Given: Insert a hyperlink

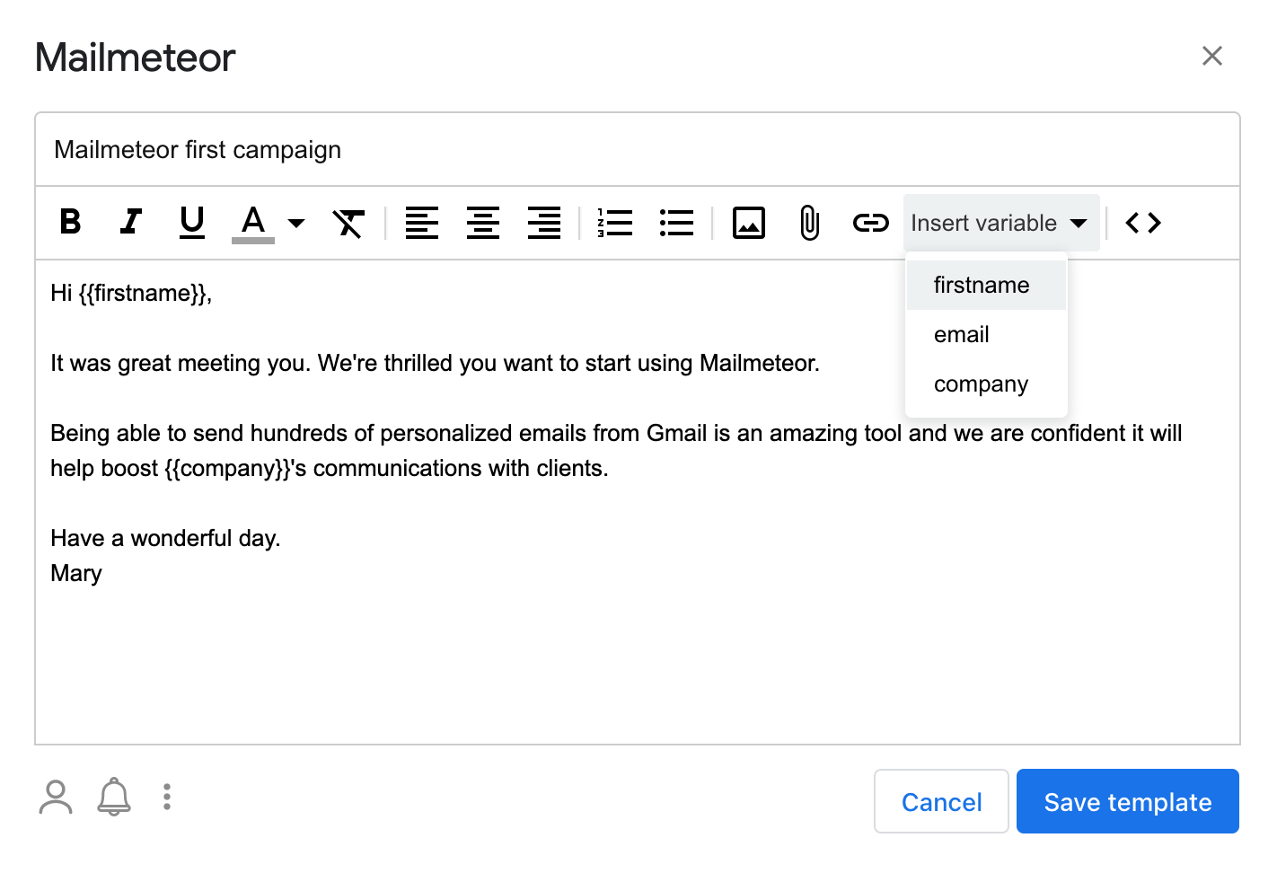Looking at the screenshot, I should (870, 222).
